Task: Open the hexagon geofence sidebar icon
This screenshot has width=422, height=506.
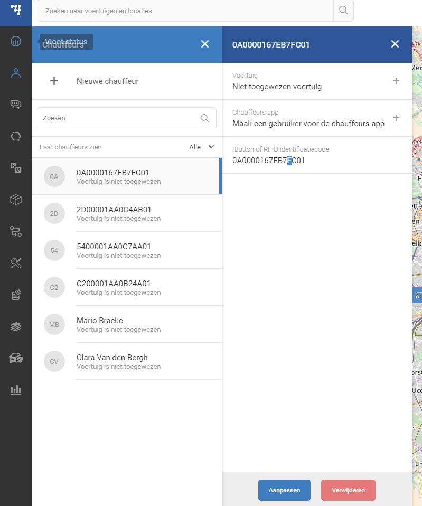Action: pyautogui.click(x=16, y=136)
